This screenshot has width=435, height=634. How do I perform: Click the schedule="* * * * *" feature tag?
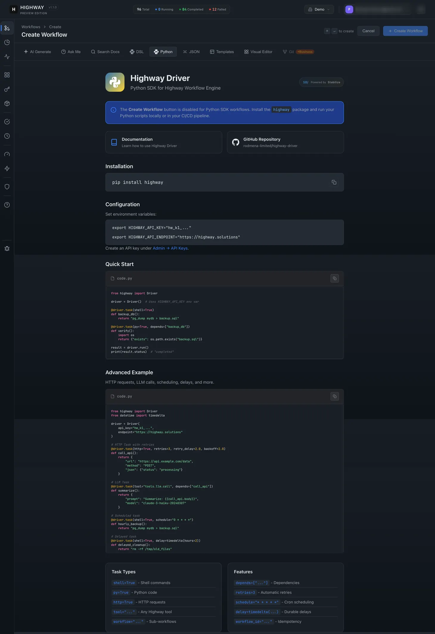point(257,602)
